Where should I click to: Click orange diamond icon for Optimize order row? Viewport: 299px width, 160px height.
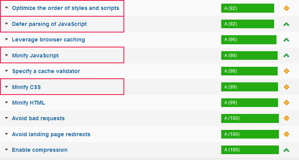[x=287, y=8]
